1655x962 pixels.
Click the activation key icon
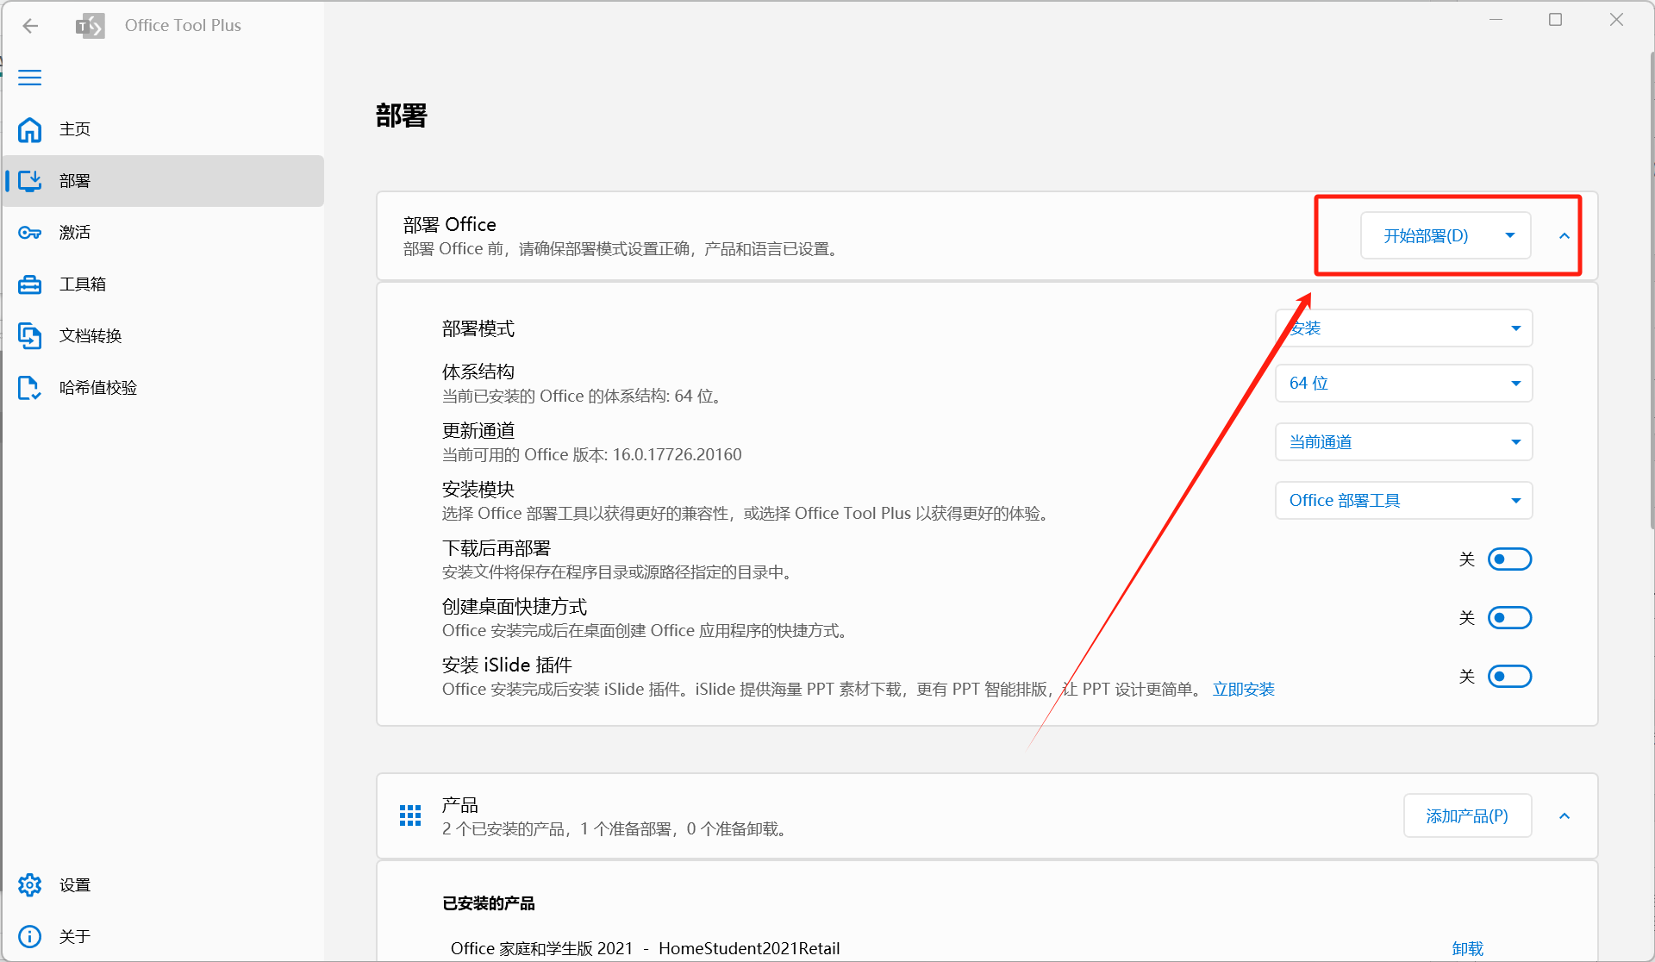point(30,233)
